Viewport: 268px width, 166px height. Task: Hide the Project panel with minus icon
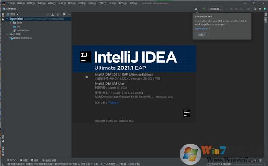coord(69,14)
